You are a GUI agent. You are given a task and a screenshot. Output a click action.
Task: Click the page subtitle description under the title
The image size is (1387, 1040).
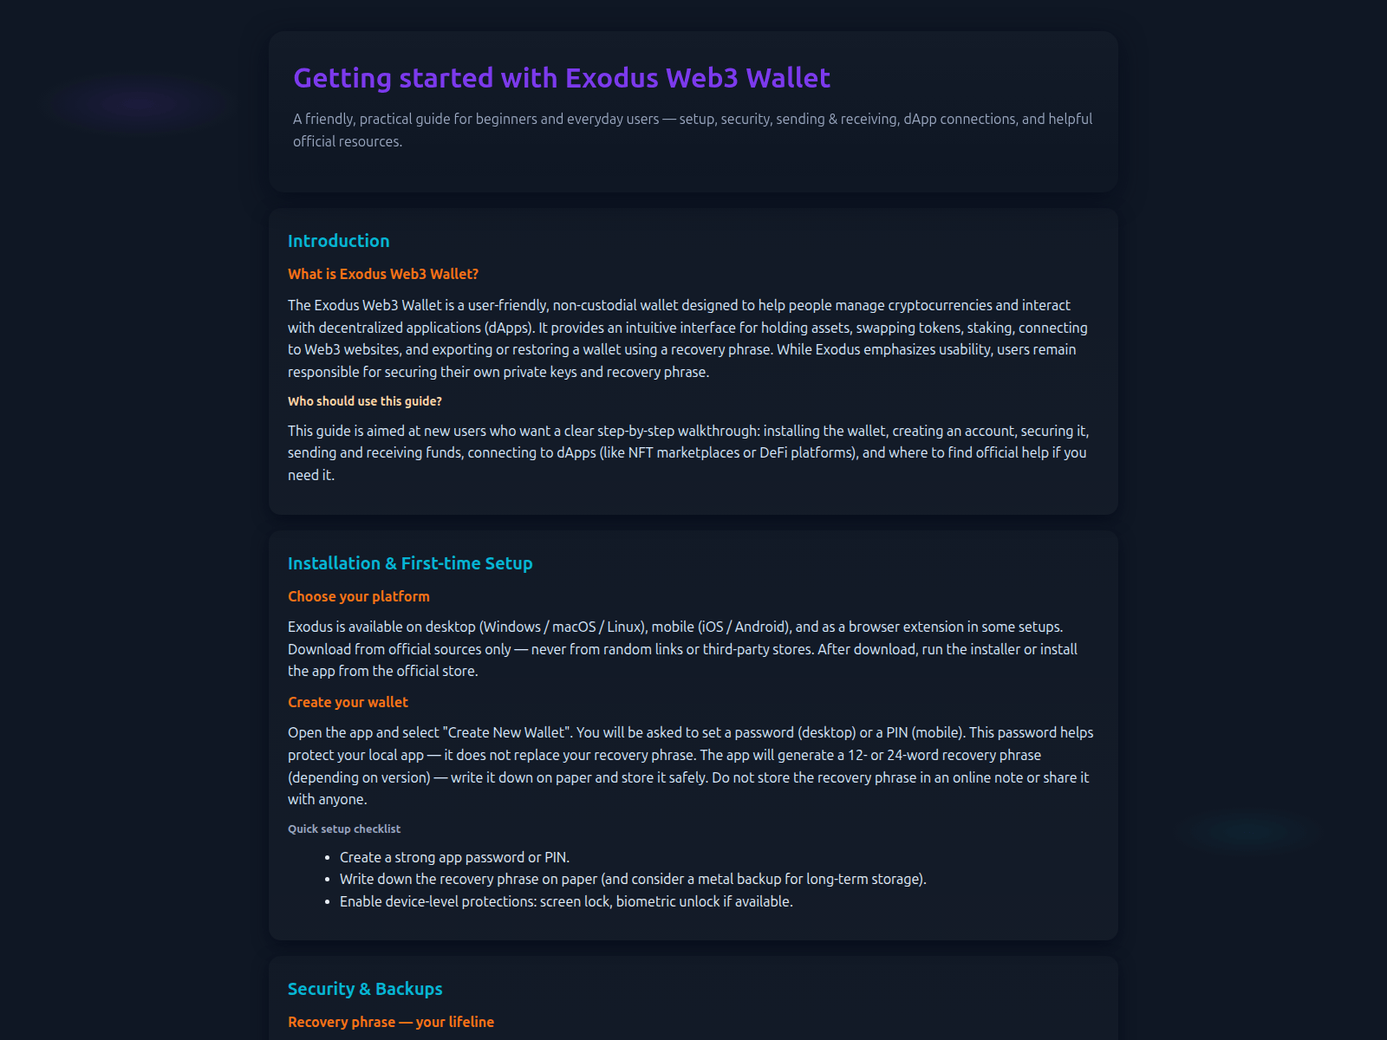(x=692, y=130)
